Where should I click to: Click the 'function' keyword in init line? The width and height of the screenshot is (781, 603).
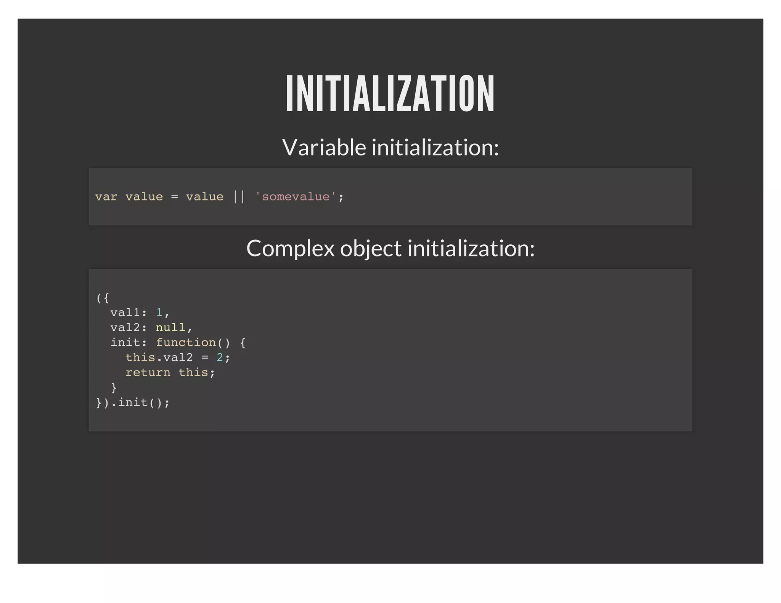[186, 343]
